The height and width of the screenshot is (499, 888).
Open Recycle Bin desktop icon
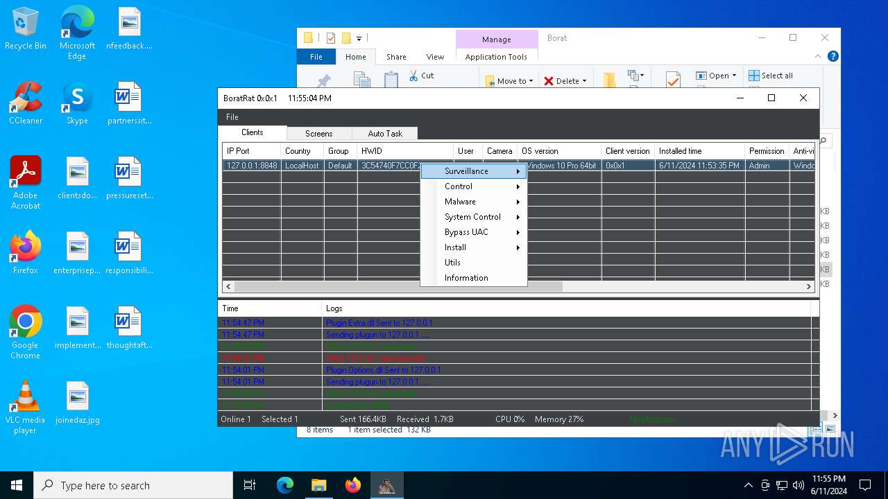26,28
